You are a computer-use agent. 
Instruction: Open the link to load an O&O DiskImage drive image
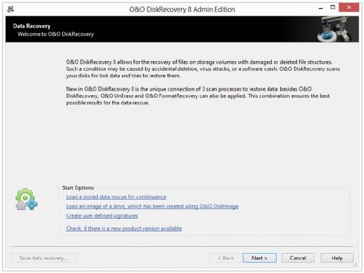coord(152,206)
